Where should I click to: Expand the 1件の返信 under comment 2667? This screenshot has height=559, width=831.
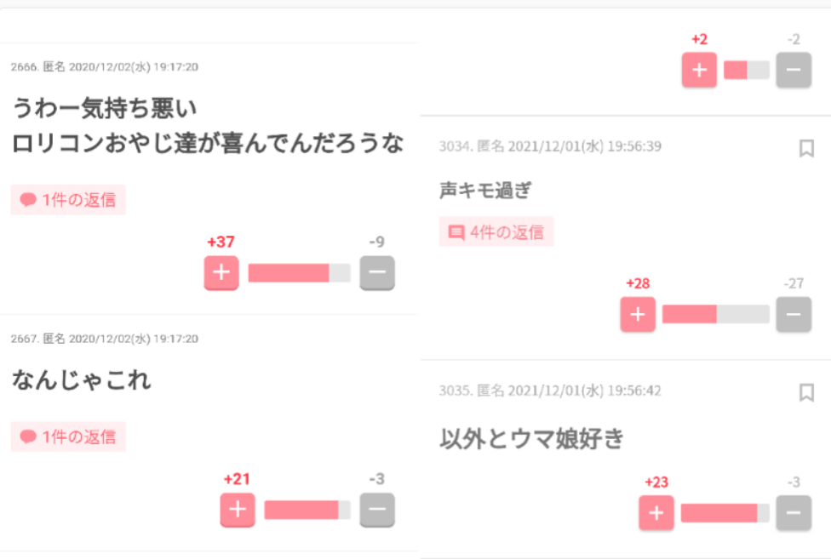pyautogui.click(x=68, y=436)
